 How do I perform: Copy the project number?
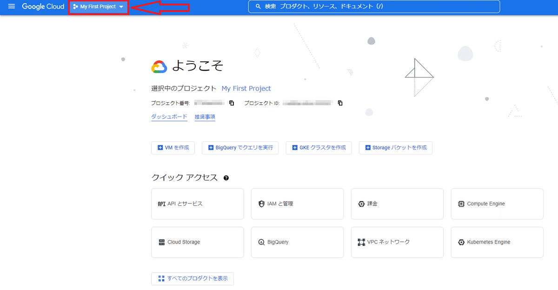click(x=232, y=103)
